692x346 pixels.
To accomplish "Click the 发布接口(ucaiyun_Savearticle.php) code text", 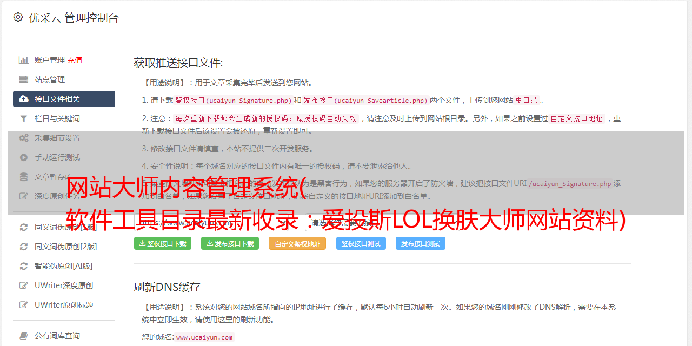I will (365, 100).
